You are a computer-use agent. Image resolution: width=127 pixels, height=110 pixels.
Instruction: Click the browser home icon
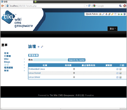click(x=125, y=6)
